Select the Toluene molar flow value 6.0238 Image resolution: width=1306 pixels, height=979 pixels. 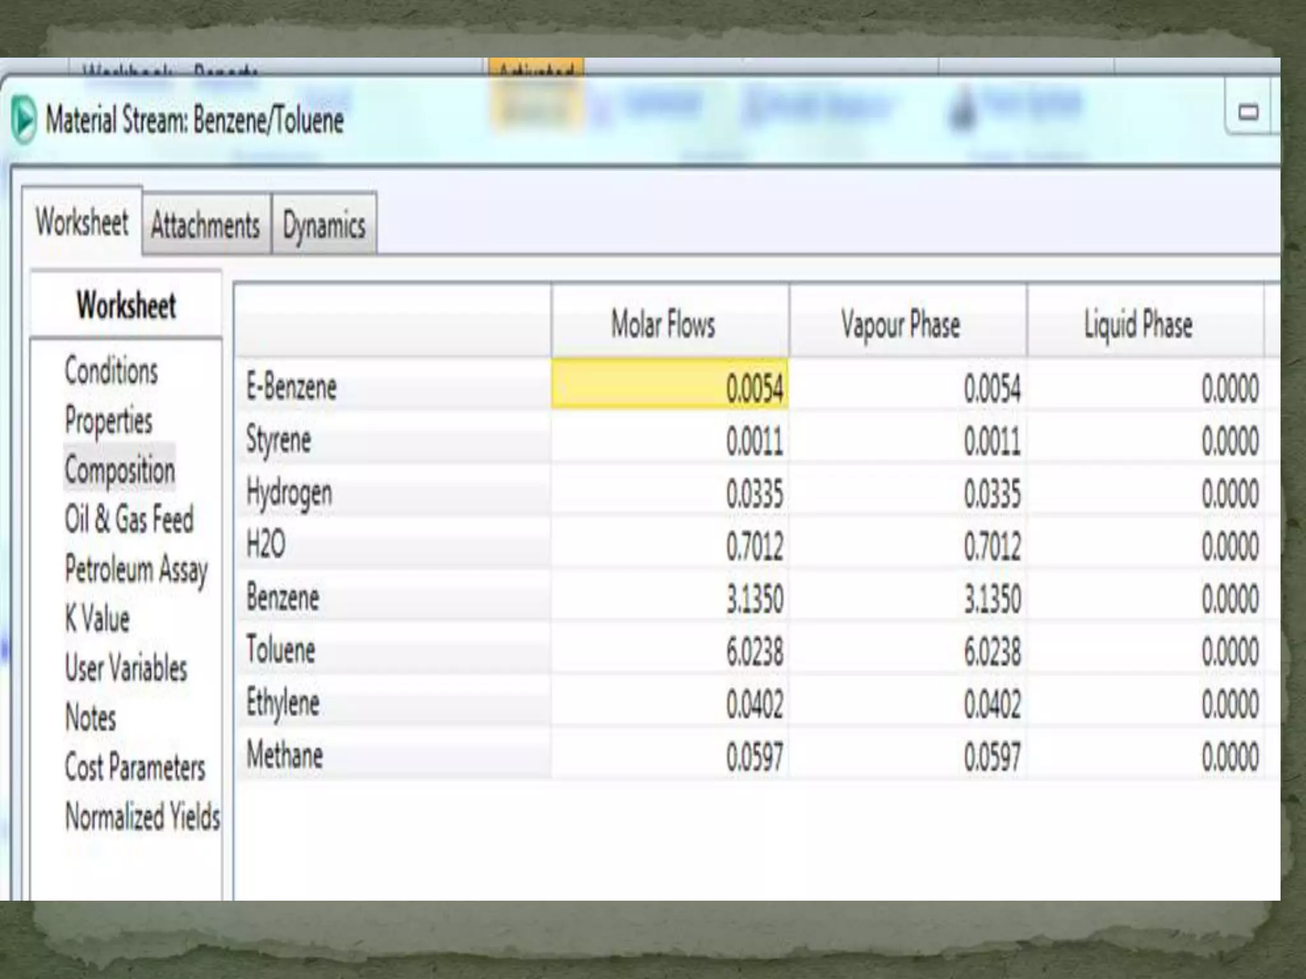point(754,651)
